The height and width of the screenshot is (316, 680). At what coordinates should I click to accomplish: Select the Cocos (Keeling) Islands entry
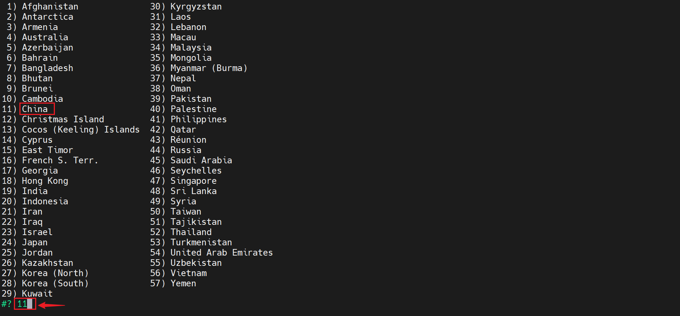[81, 130]
